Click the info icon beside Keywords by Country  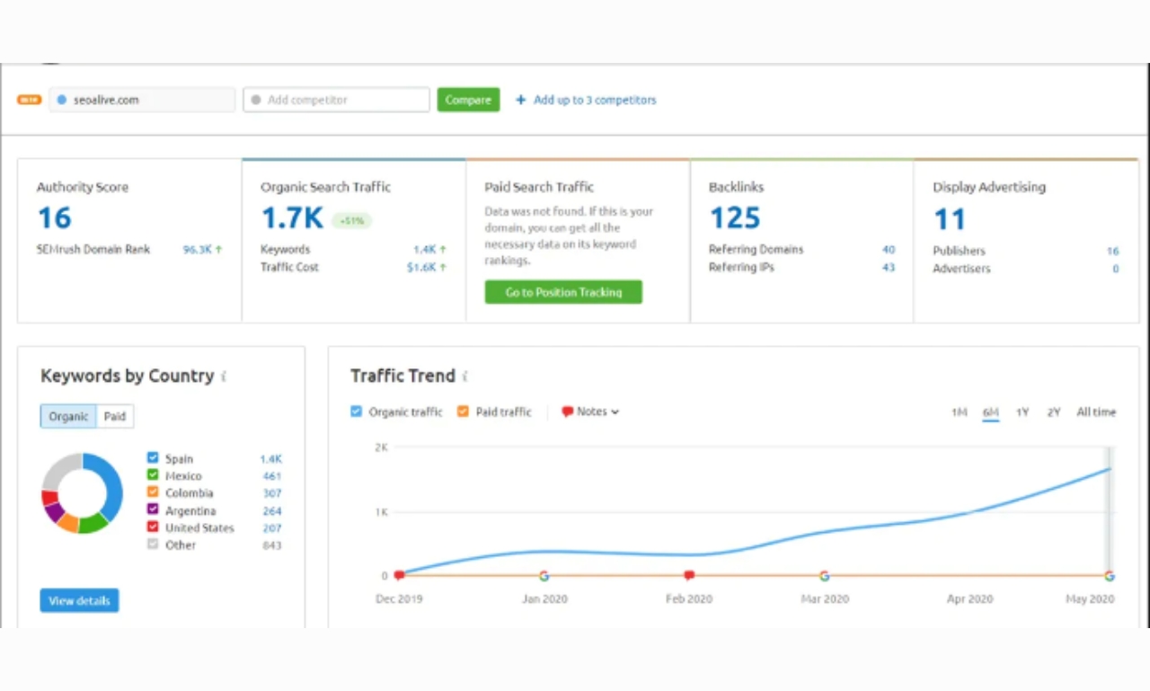(224, 377)
